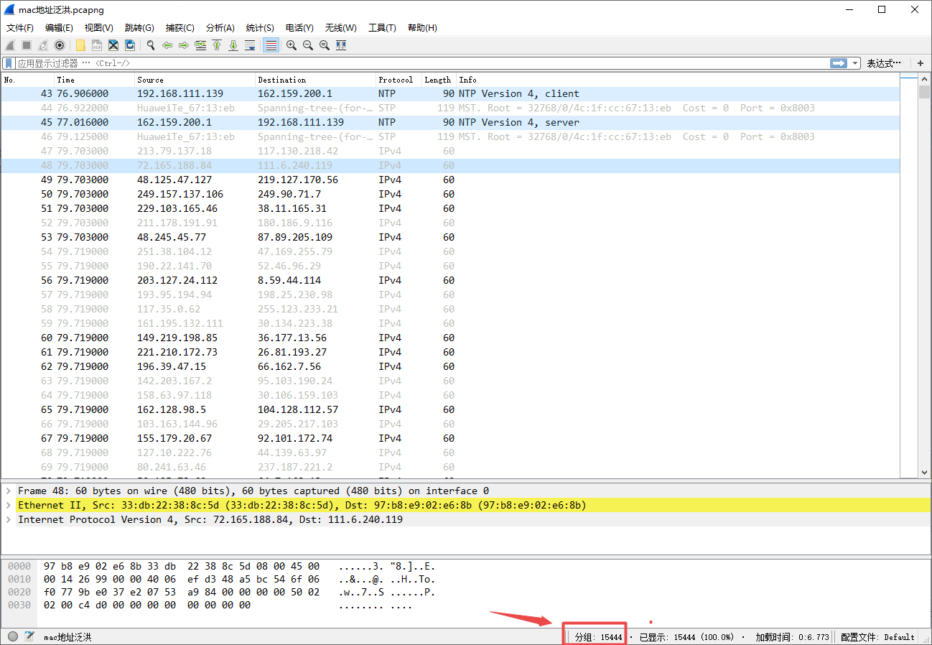Viewport: 932px width, 645px height.
Task: Click the stop capture square icon
Action: coord(27,45)
